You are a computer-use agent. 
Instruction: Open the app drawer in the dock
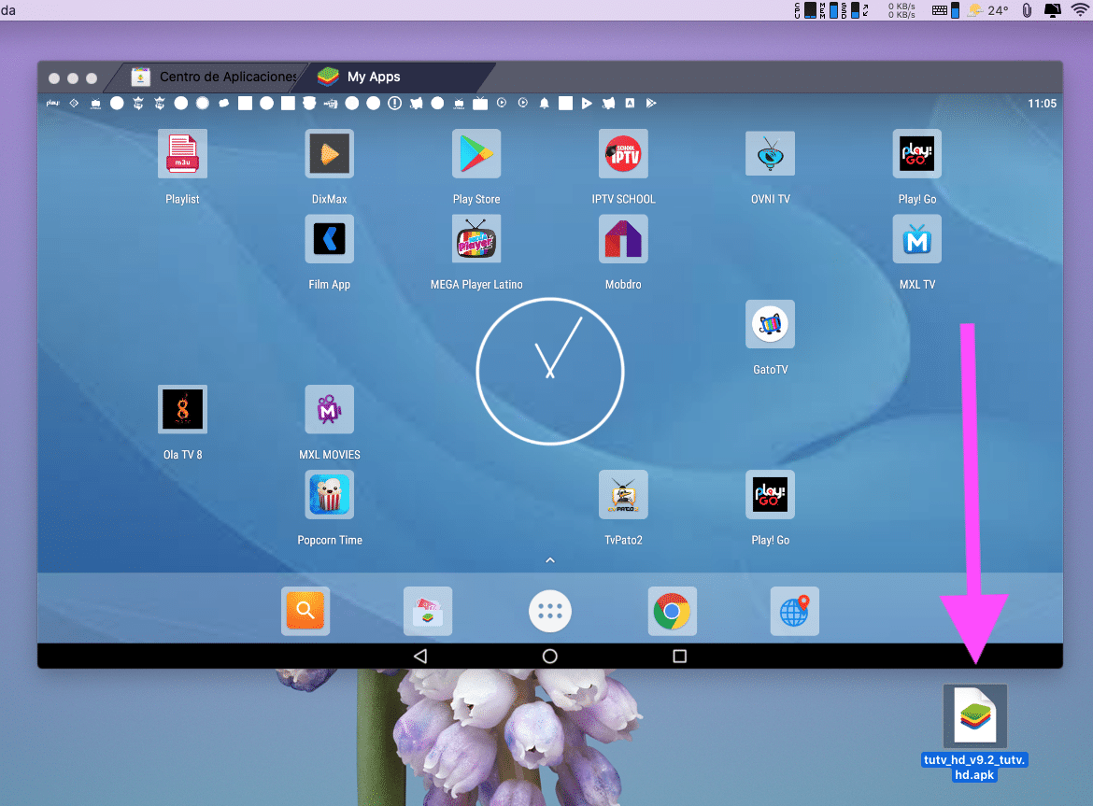[x=550, y=611]
